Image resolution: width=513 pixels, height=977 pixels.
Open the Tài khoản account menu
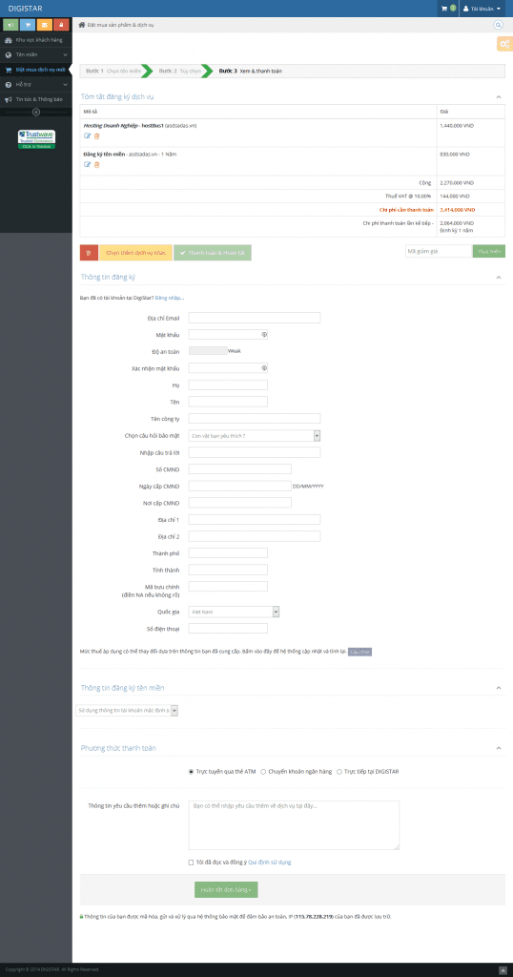pyautogui.click(x=482, y=9)
